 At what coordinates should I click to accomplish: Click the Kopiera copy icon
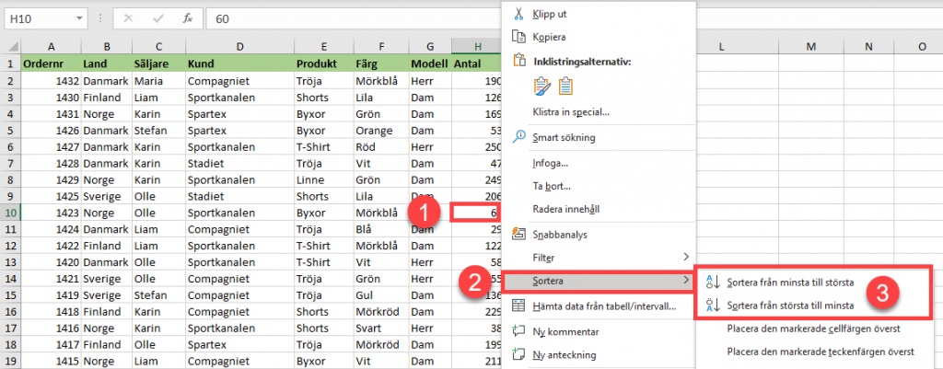coord(518,37)
